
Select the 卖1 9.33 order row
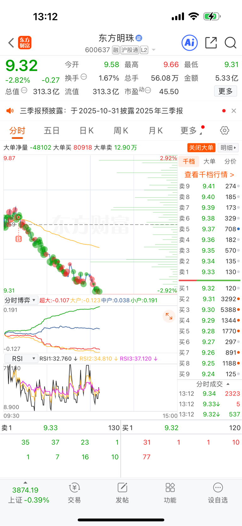tap(210, 272)
